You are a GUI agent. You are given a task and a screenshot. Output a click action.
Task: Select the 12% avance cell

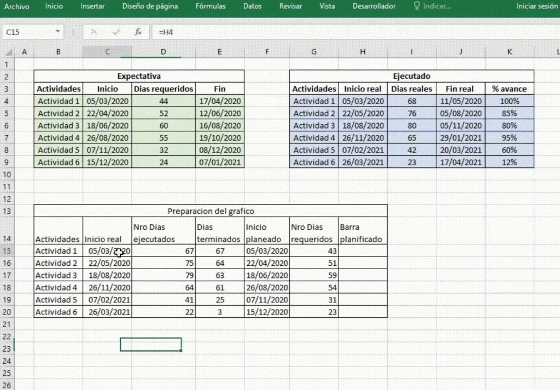coord(509,162)
